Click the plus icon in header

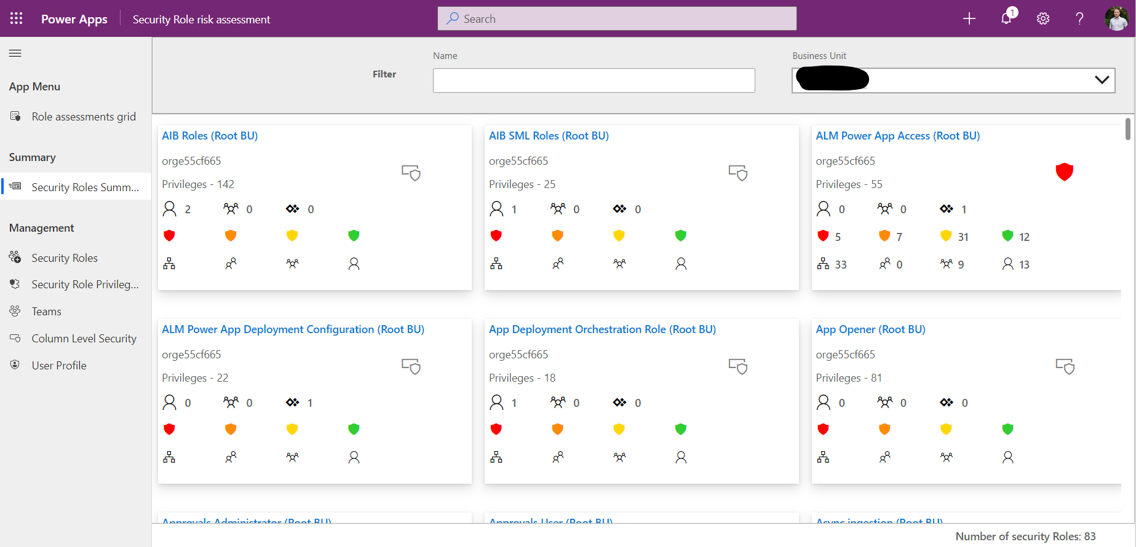point(969,18)
